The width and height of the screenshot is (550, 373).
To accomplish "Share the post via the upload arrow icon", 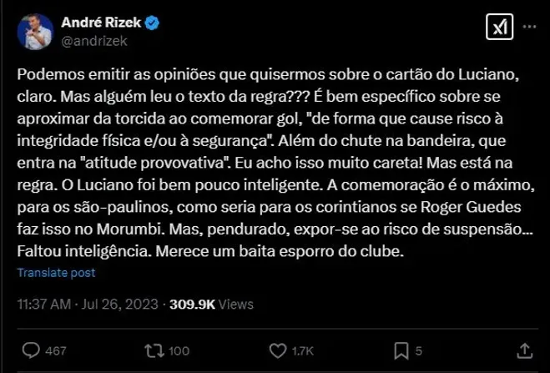I will (x=525, y=350).
